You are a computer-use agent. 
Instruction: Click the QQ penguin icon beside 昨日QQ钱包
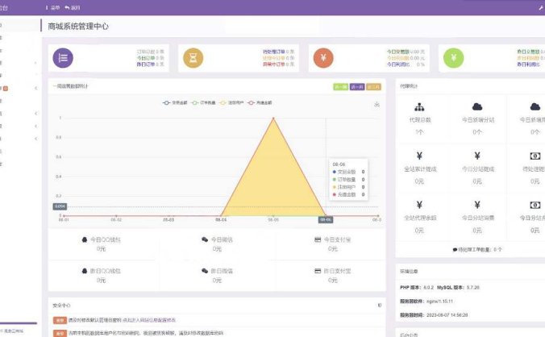pyautogui.click(x=85, y=271)
